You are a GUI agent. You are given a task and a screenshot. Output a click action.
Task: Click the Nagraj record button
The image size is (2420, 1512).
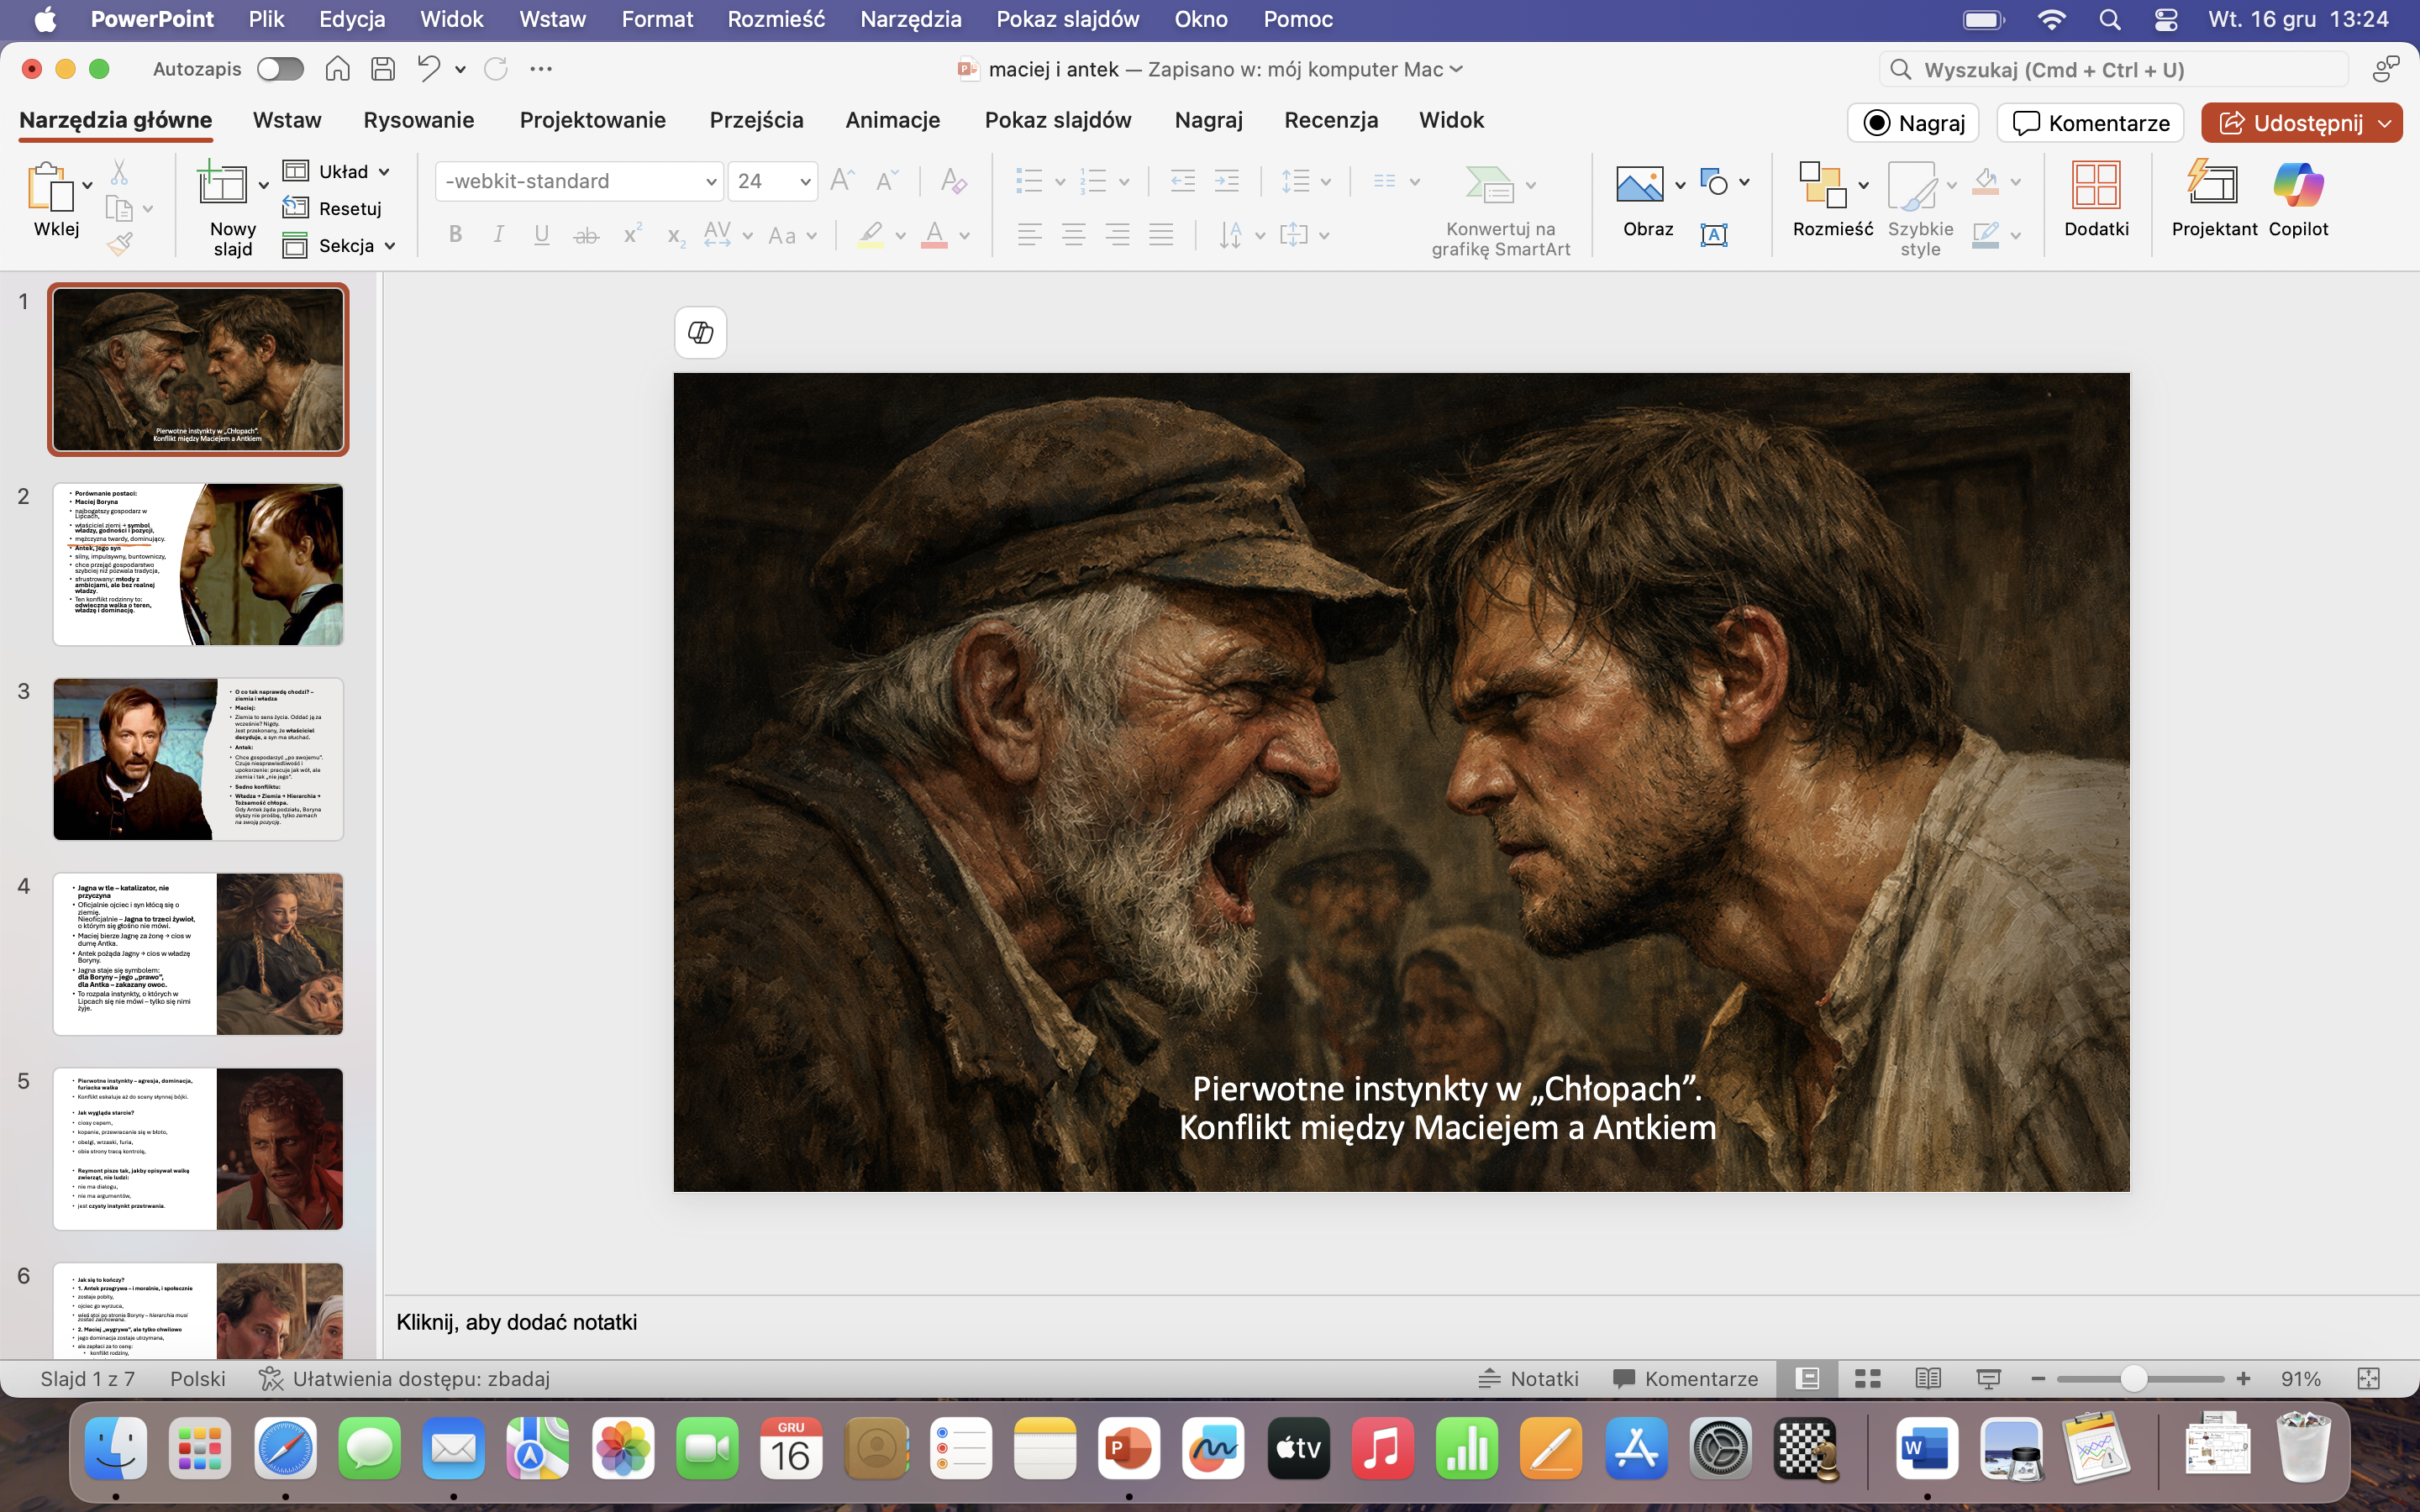click(x=1913, y=123)
